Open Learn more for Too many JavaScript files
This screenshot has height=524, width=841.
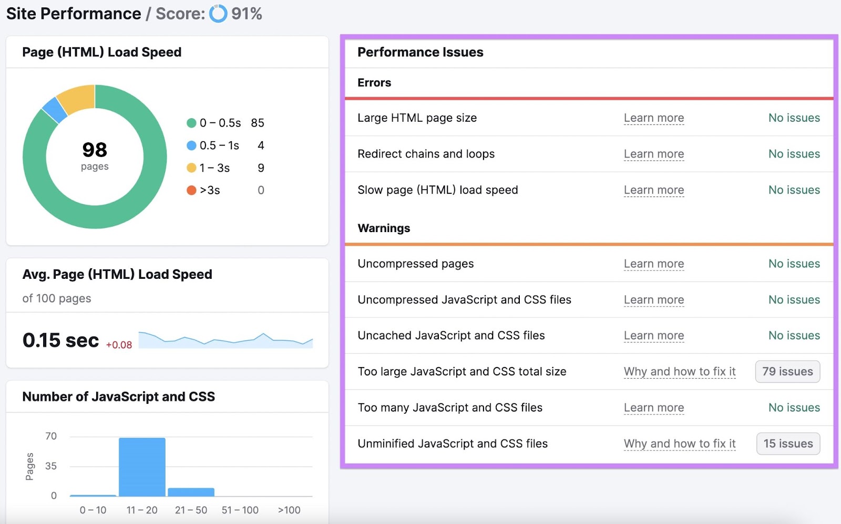[x=653, y=408]
